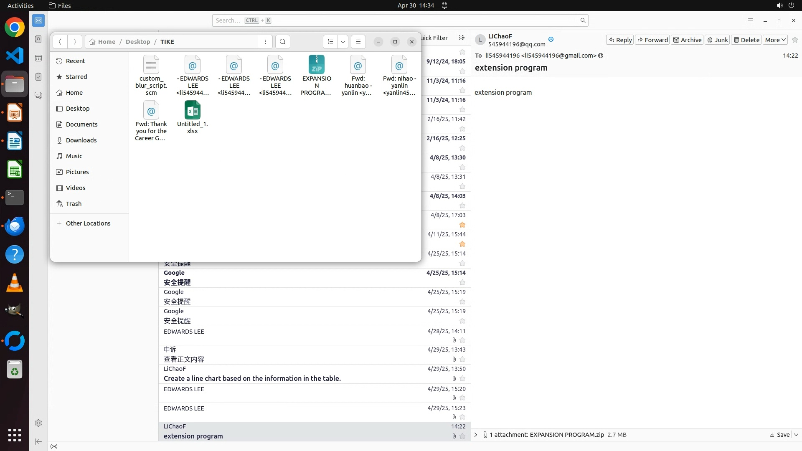The image size is (802, 451).
Task: Star the extension program message in list
Action: (x=462, y=436)
